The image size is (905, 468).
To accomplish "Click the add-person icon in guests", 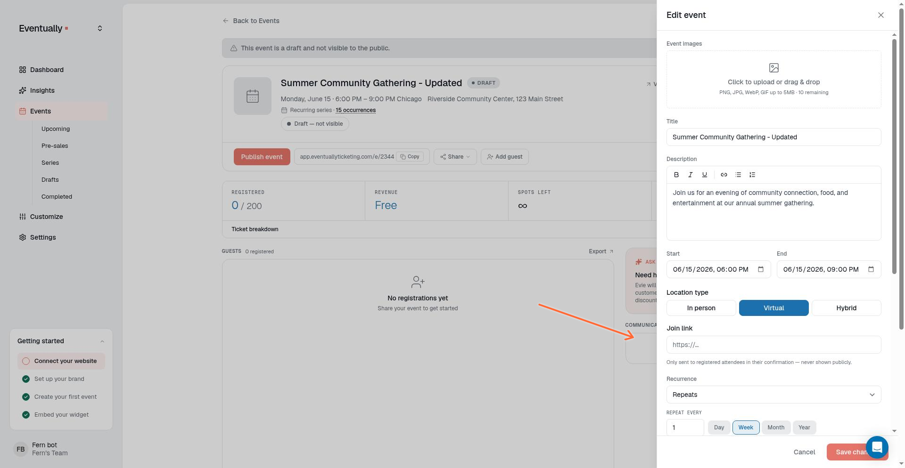I will pos(418,282).
